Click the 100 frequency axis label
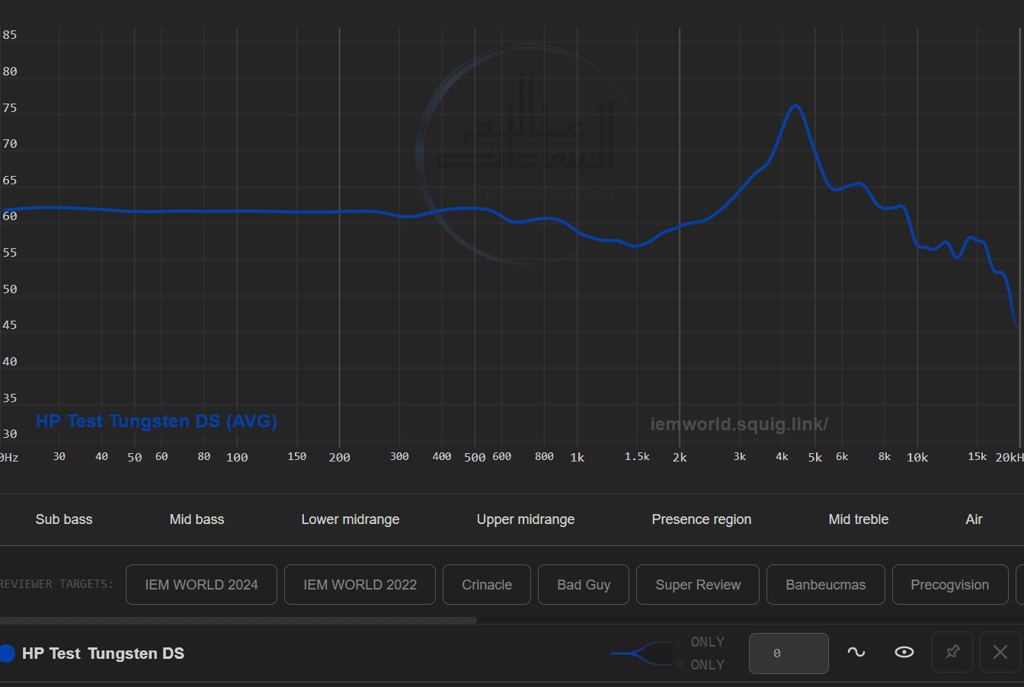Image resolution: width=1024 pixels, height=687 pixels. coord(237,458)
